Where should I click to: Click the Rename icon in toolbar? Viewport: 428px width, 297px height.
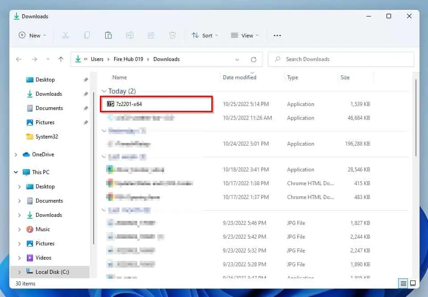pyautogui.click(x=129, y=36)
